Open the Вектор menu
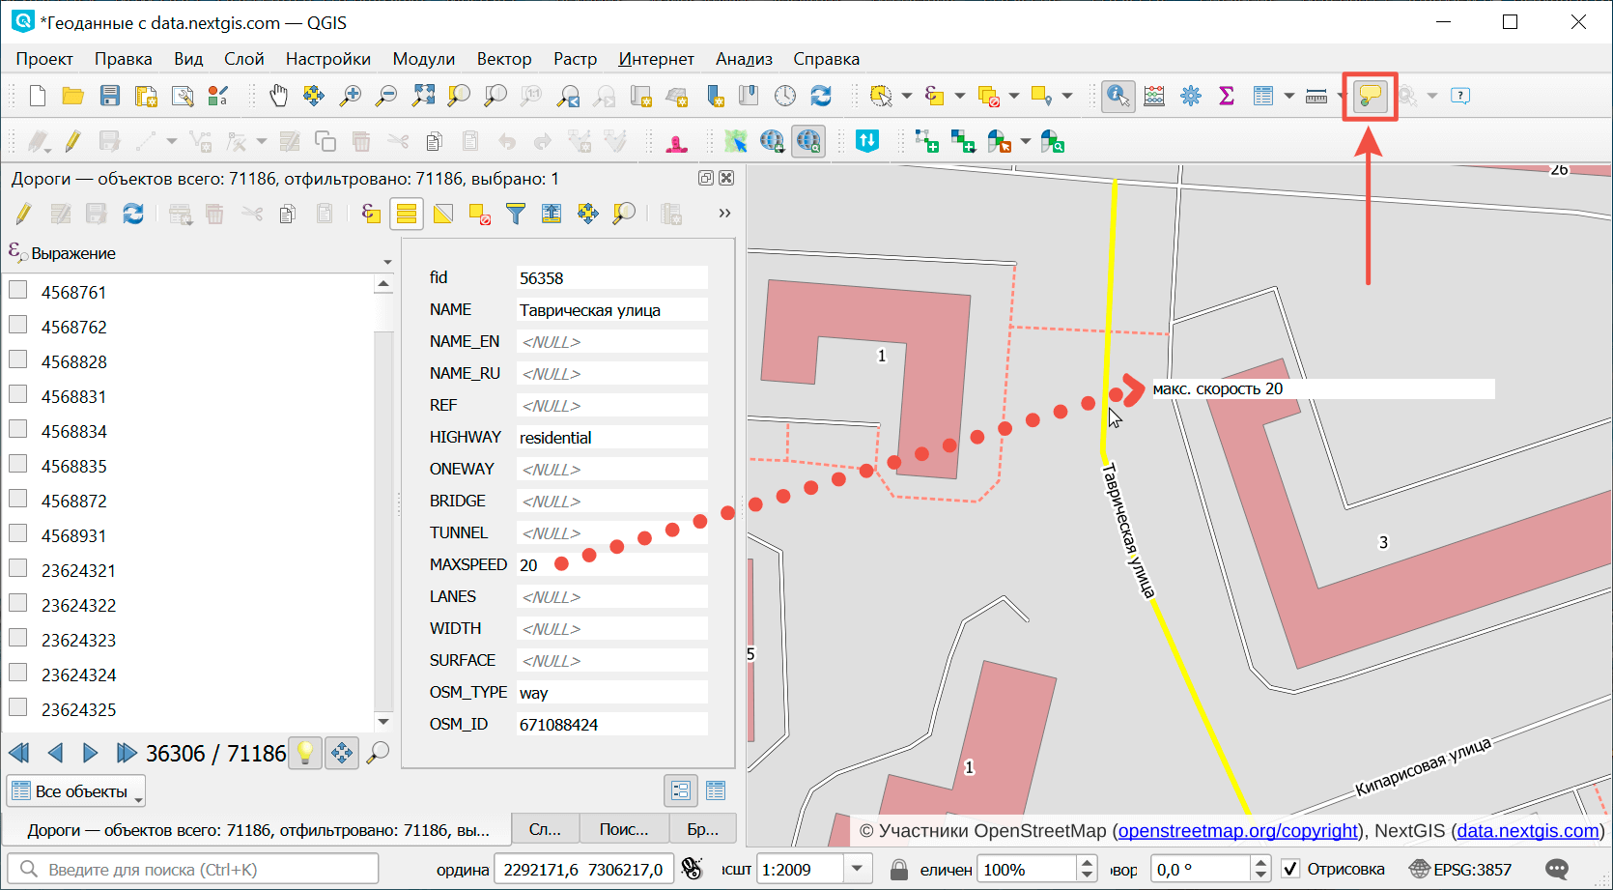 [x=503, y=59]
